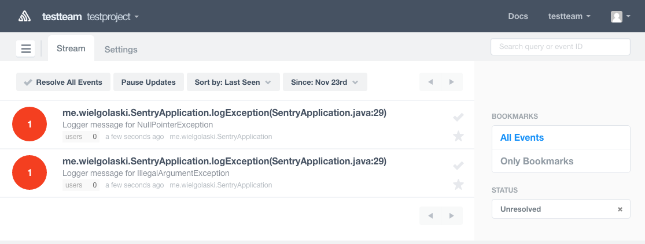The width and height of the screenshot is (645, 244).
Task: Go to previous page using top arrow
Action: (x=430, y=82)
